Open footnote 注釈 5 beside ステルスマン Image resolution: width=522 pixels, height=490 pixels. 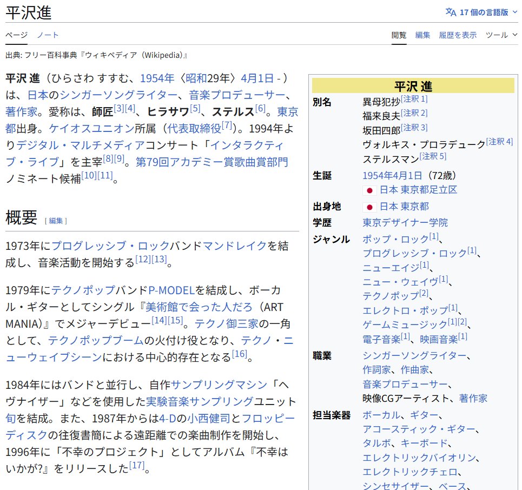[x=433, y=156]
